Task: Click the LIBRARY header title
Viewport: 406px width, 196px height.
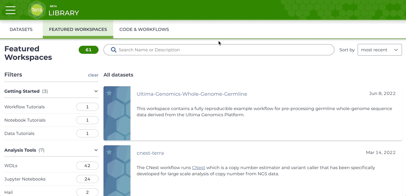Action: [64, 13]
